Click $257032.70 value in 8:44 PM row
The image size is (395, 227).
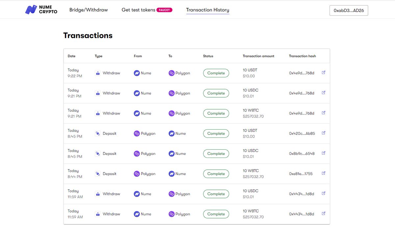(253, 177)
